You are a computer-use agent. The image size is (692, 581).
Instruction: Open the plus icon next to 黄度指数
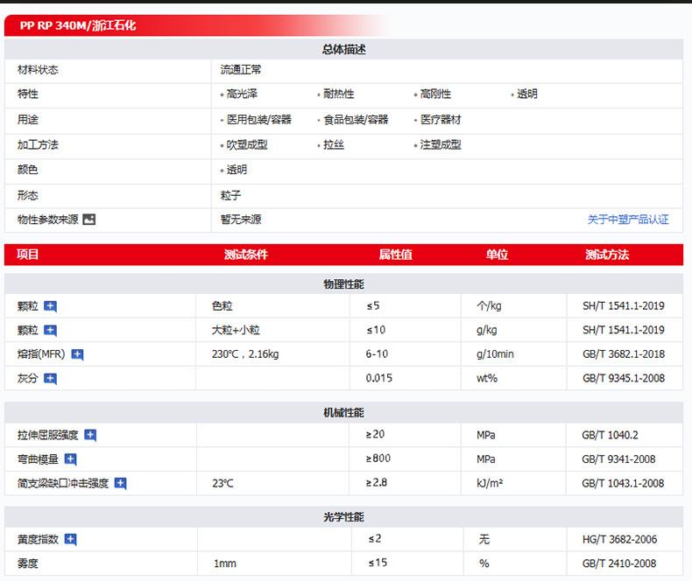click(x=70, y=539)
